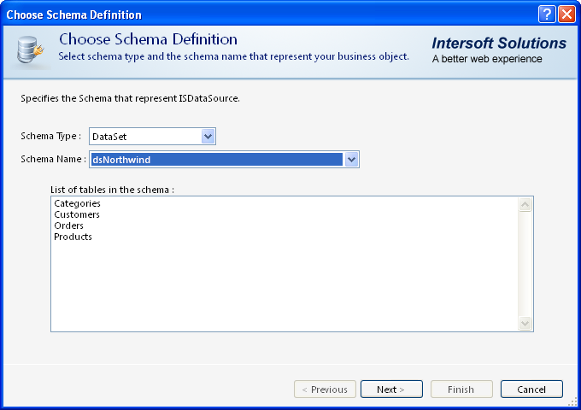This screenshot has height=410, width=581.
Task: Select Orders in the tables list
Action: point(68,225)
